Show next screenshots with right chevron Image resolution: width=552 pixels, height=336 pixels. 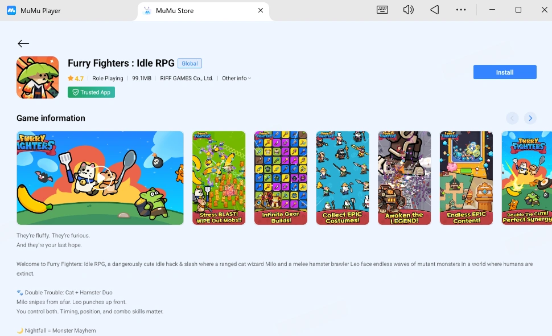click(530, 118)
